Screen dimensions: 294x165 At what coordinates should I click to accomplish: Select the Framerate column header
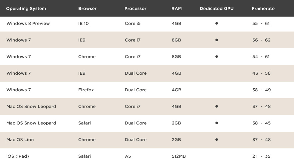click(263, 9)
